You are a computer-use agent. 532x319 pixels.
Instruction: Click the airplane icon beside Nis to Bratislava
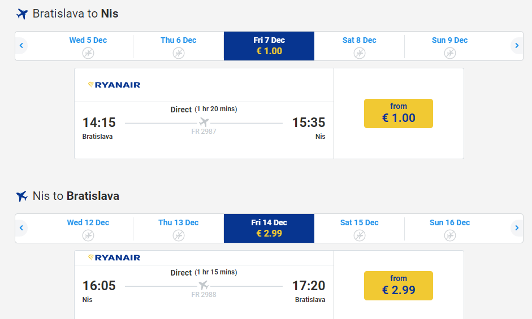(x=22, y=196)
